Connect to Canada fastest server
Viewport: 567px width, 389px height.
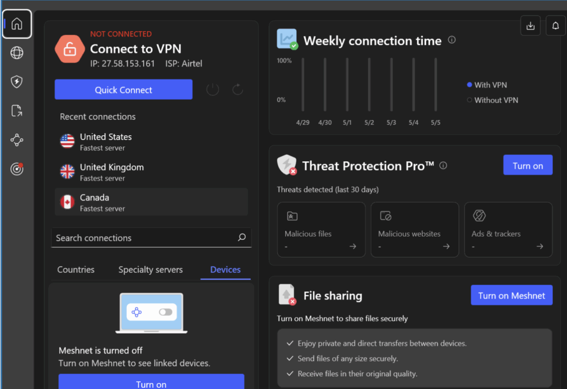tap(151, 202)
